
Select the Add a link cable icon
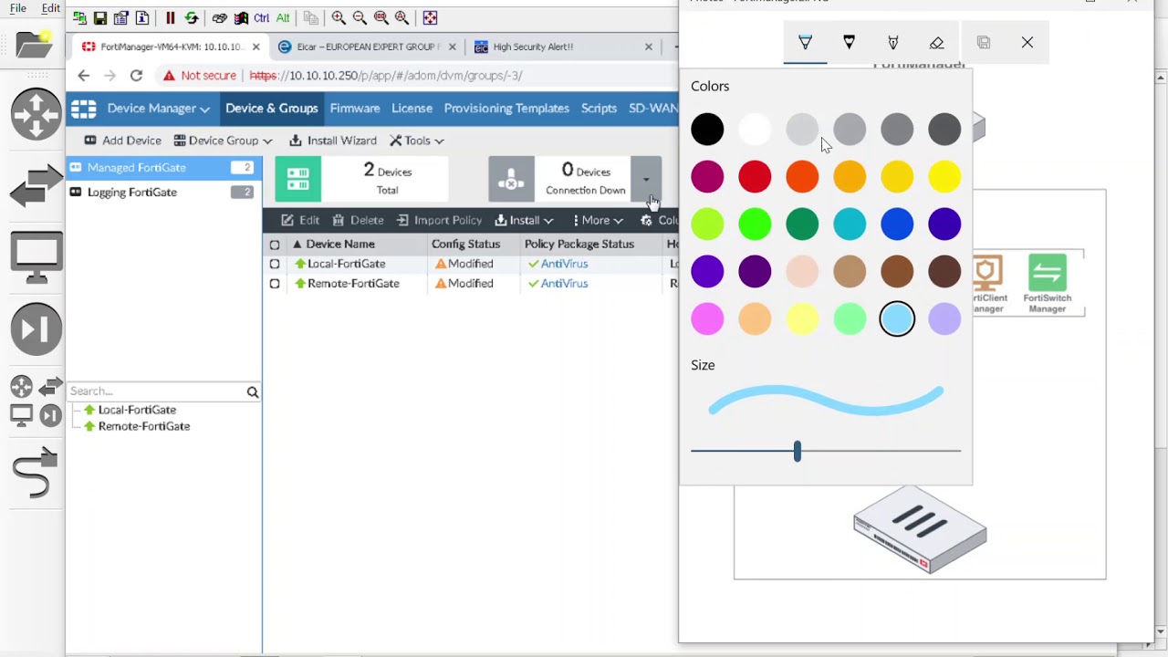(35, 474)
